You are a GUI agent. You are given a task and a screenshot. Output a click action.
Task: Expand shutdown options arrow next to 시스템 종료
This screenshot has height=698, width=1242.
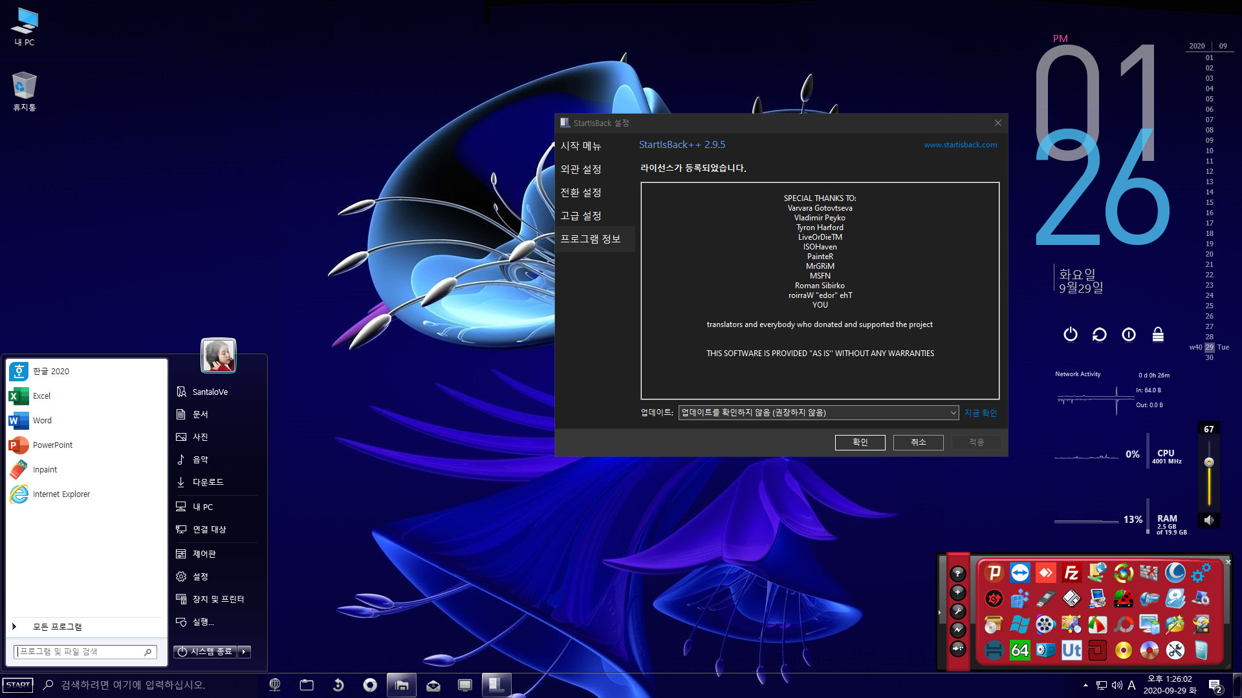point(245,651)
